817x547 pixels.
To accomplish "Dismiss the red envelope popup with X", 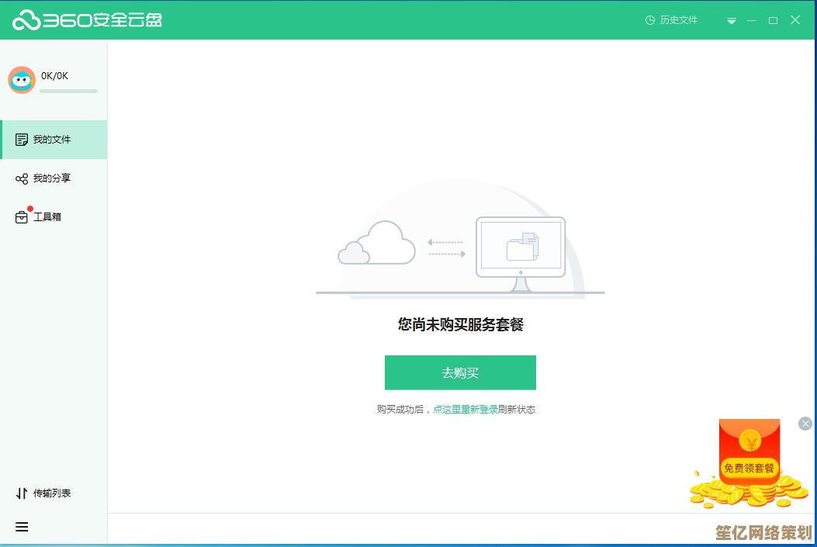I will pos(805,424).
